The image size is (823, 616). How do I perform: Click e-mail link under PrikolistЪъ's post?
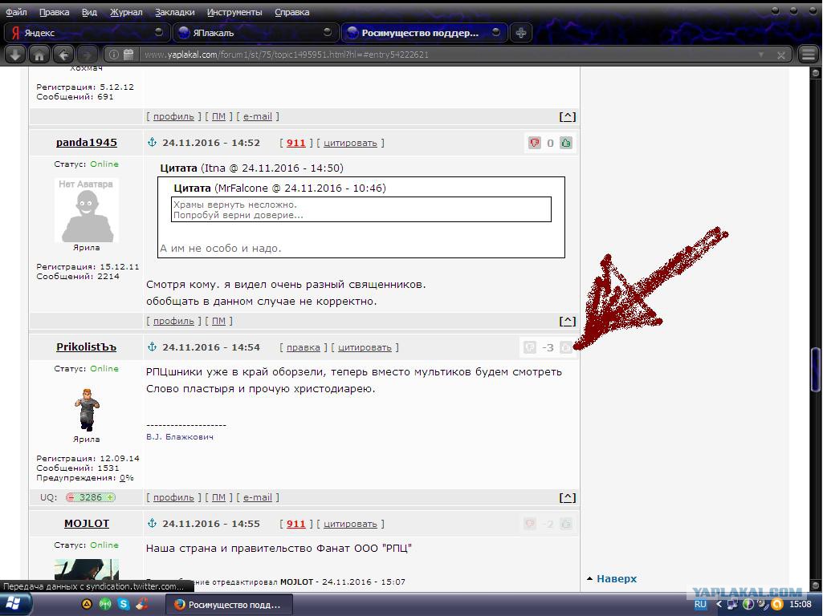click(258, 497)
